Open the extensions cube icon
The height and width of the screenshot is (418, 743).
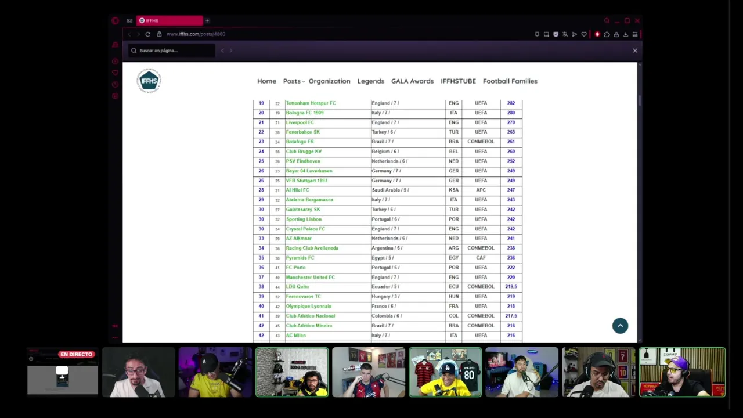(x=607, y=34)
